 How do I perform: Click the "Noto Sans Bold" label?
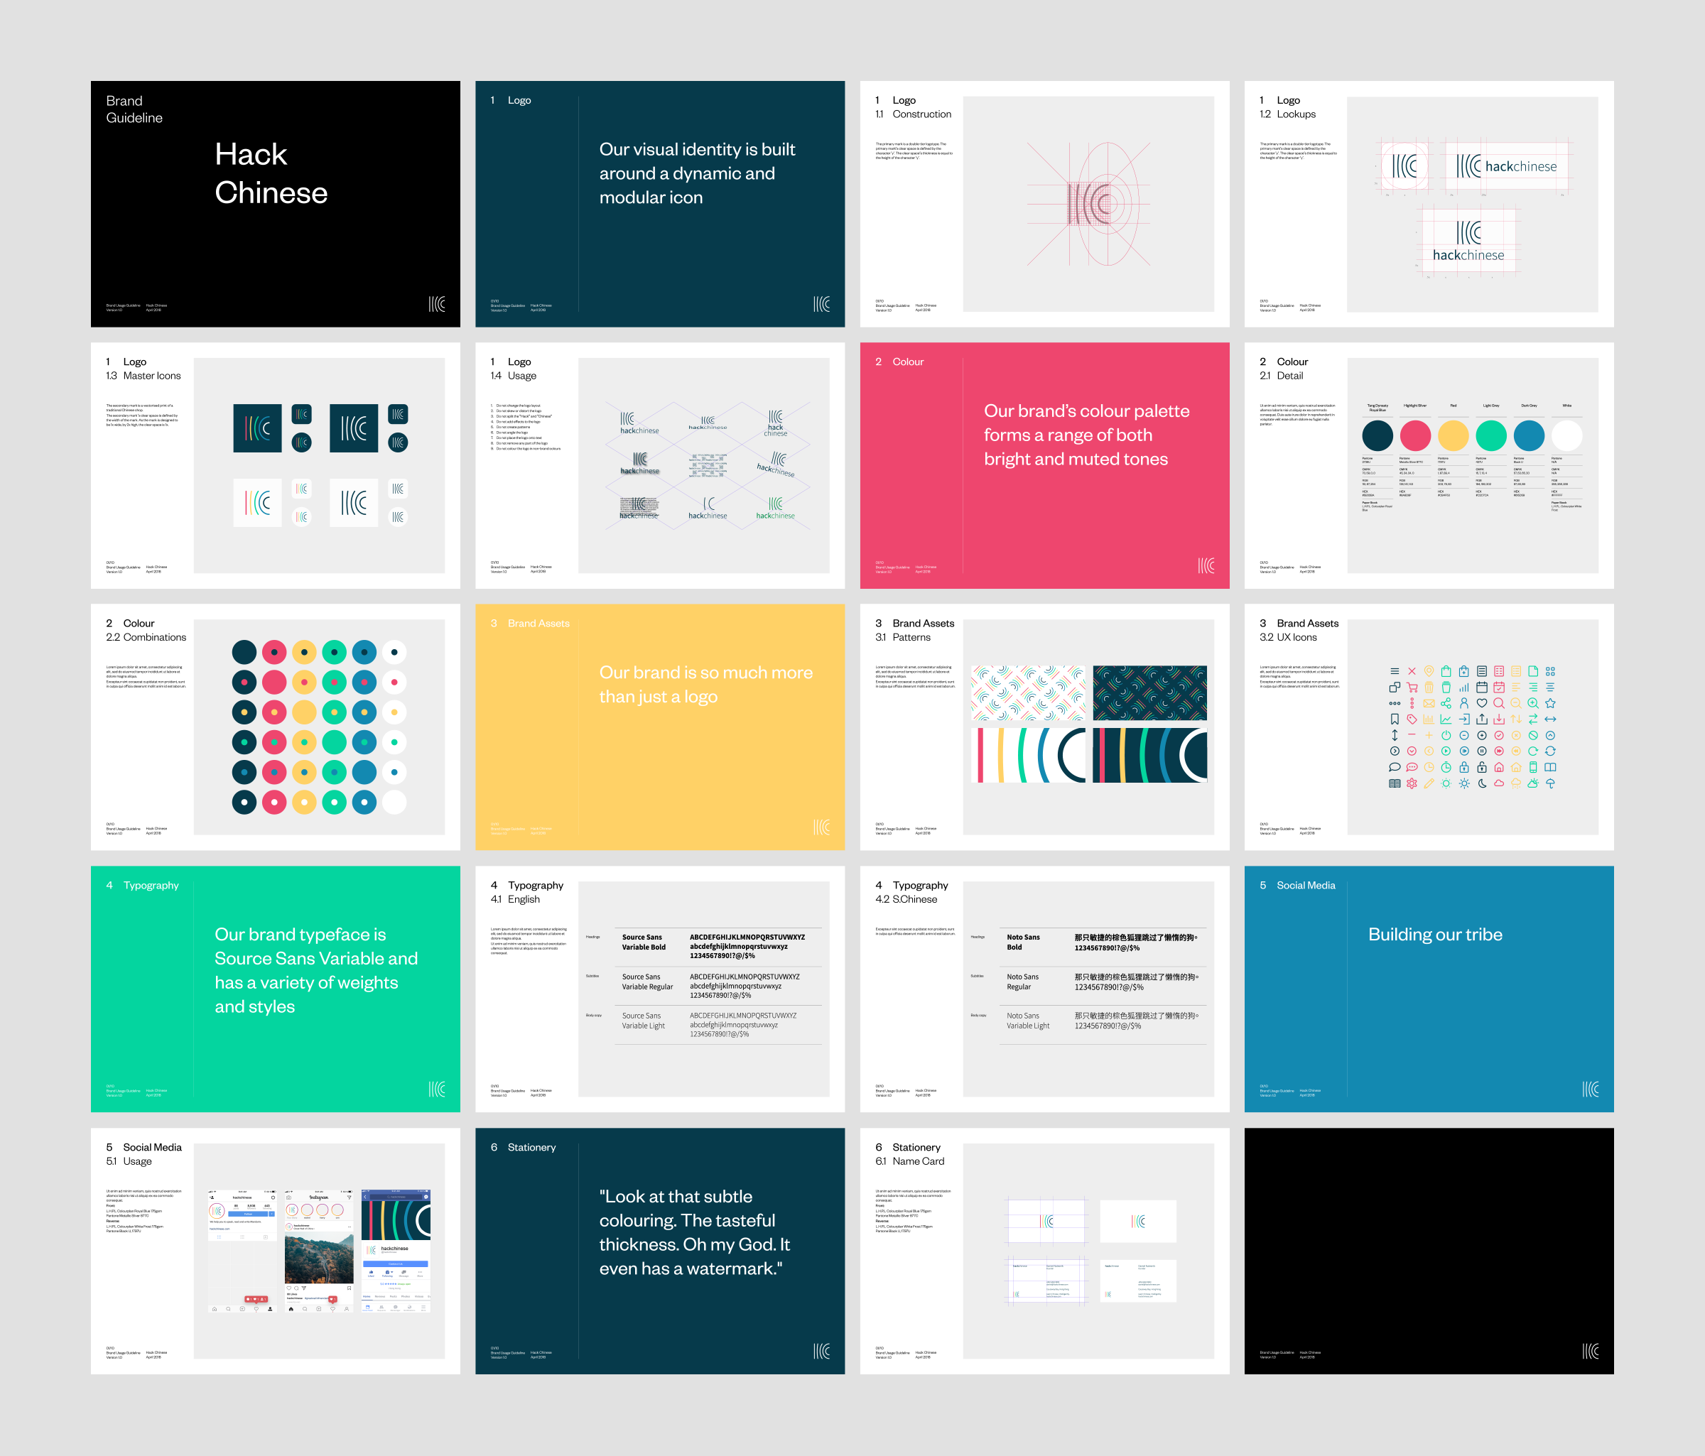[x=1023, y=942]
